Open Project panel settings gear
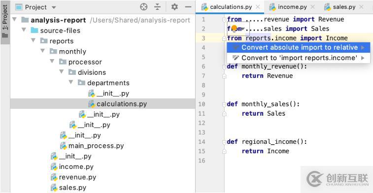 [x=174, y=7]
